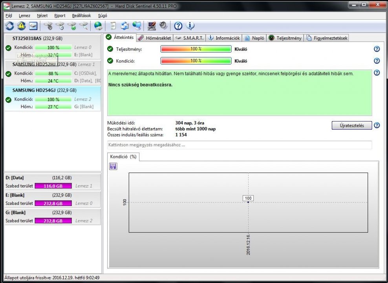This screenshot has height=283, width=388.
Task: Click the Újratesztelés button
Action: click(x=351, y=125)
